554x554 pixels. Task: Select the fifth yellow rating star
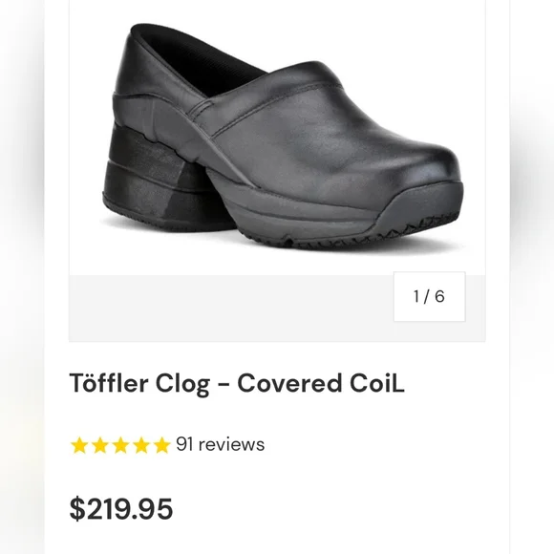pyautogui.click(x=161, y=445)
